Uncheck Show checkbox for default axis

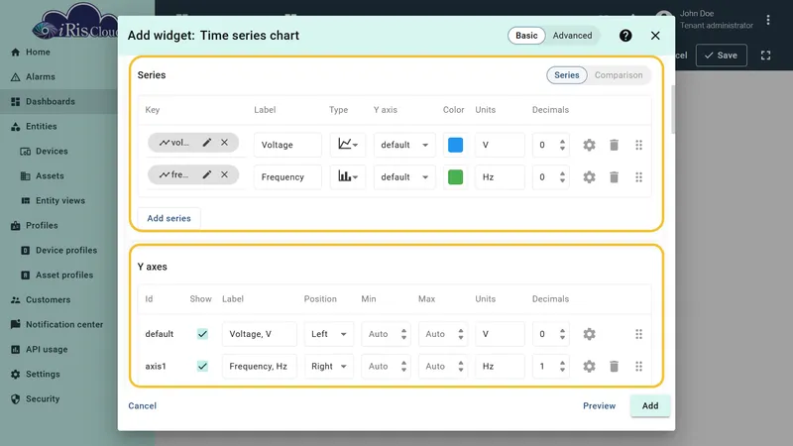click(202, 334)
